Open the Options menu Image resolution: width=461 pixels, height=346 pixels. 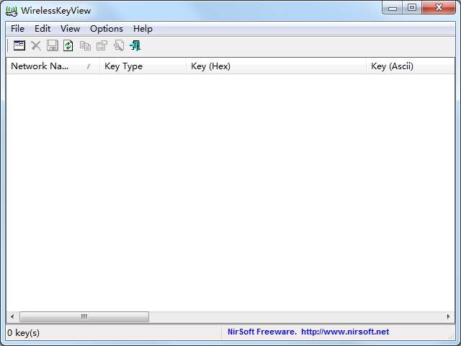[107, 29]
